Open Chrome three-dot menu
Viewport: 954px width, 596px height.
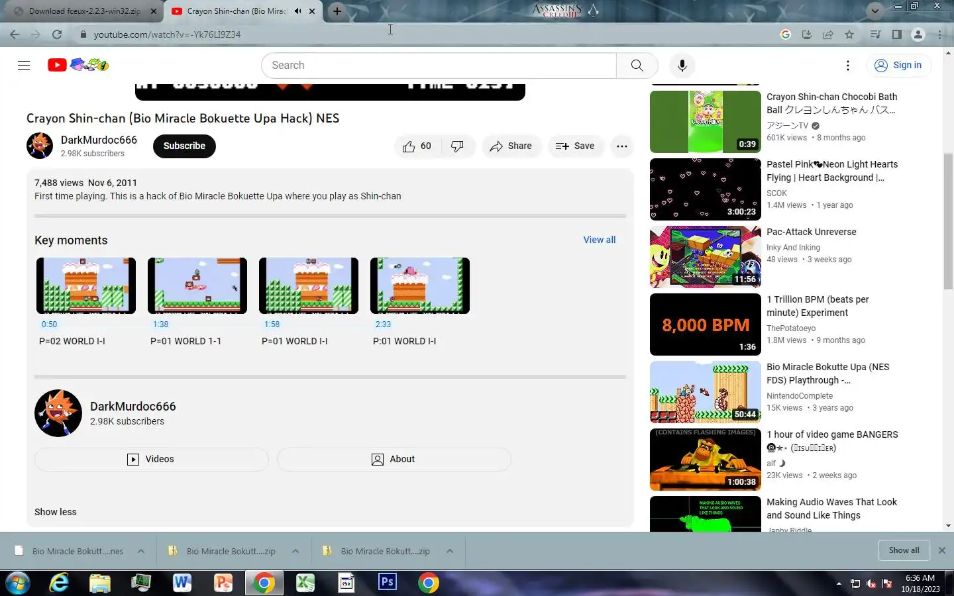(940, 34)
